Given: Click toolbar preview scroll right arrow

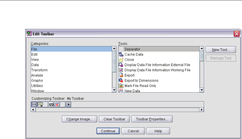Looking at the screenshot, I should (202, 110).
